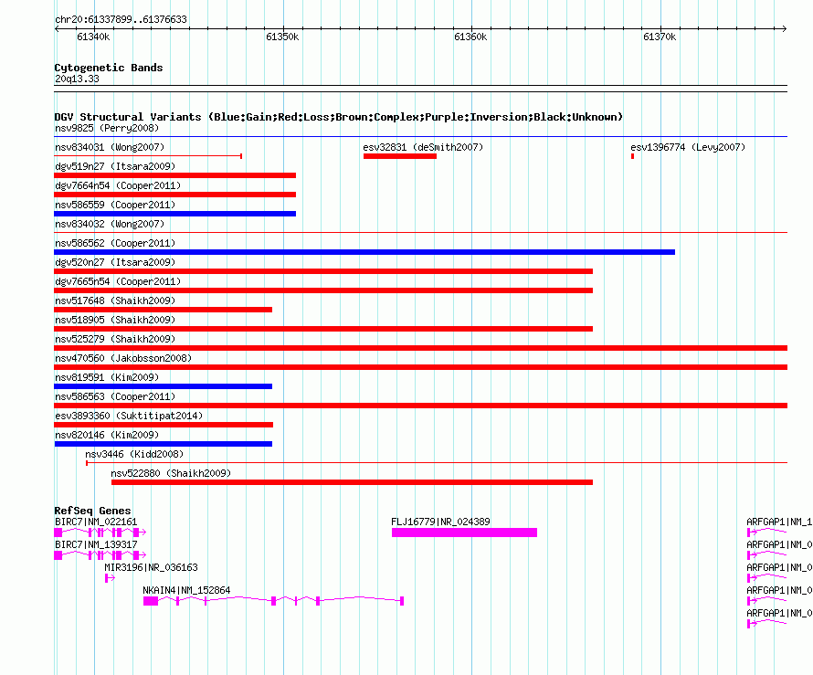The image size is (813, 675).
Task: Click the blue nsv586562 gain variant bar
Action: (x=364, y=252)
